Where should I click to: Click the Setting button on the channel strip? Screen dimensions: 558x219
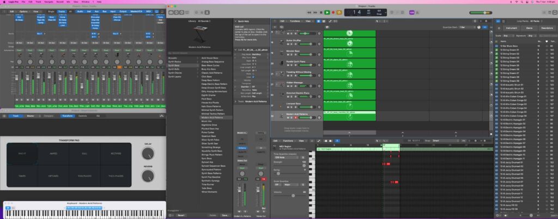pyautogui.click(x=260, y=133)
